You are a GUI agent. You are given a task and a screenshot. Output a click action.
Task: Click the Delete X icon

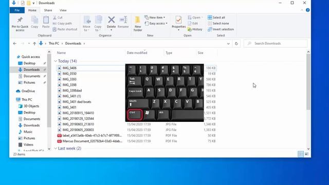111,20
